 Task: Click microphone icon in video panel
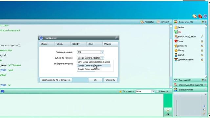click(x=204, y=110)
